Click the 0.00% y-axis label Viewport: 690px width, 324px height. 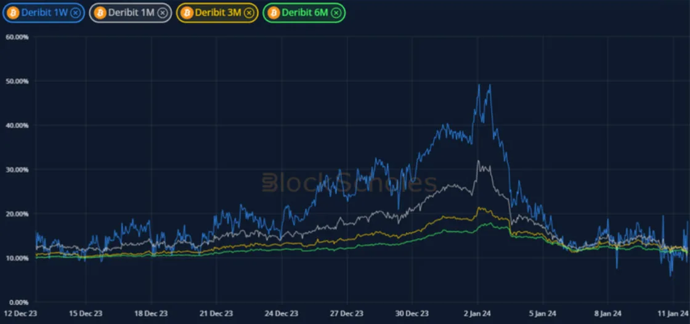(19, 302)
